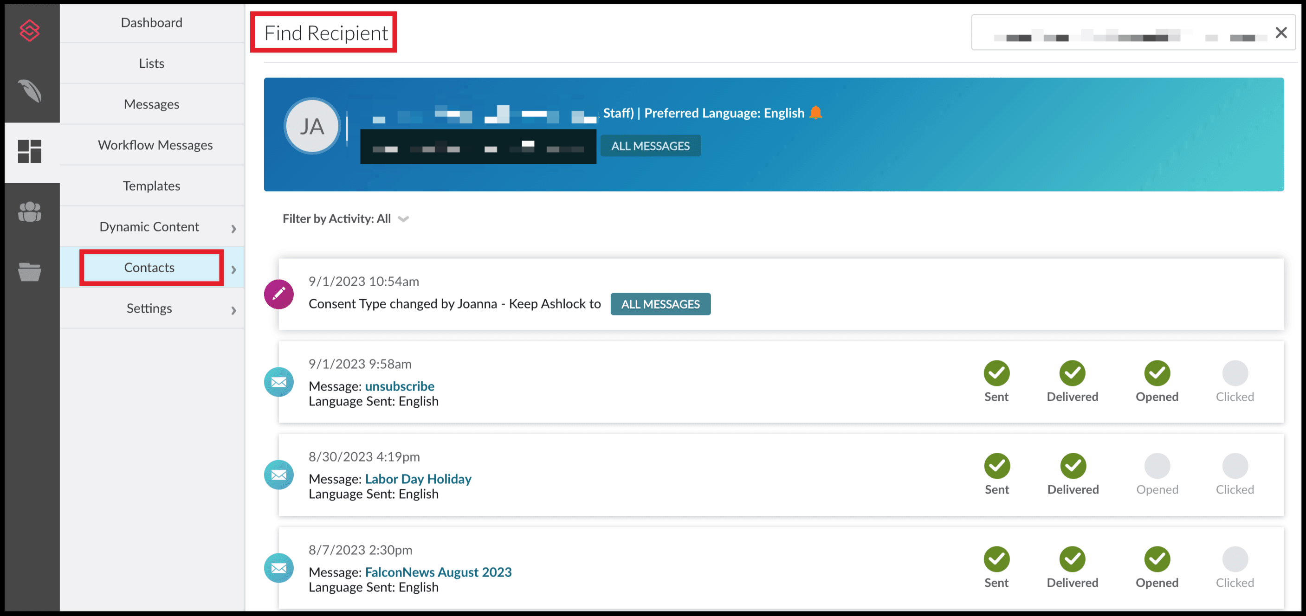
Task: Click envelope icon for FalconNews August 2023
Action: pos(279,568)
